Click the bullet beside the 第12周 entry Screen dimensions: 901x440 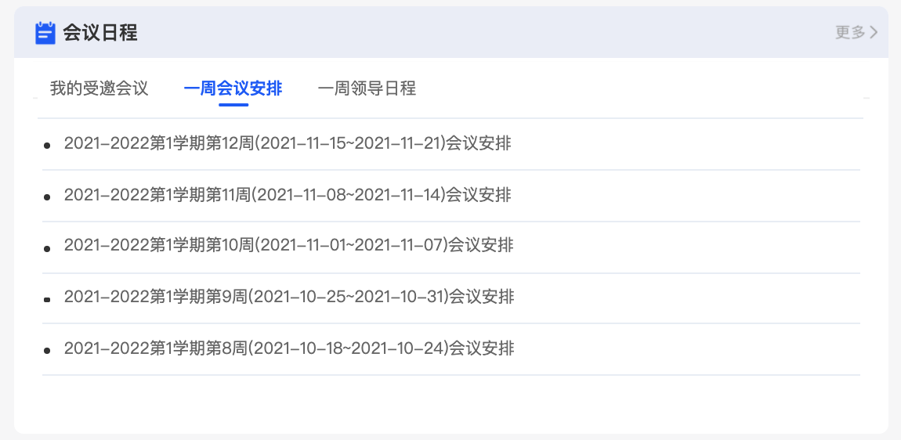click(47, 146)
